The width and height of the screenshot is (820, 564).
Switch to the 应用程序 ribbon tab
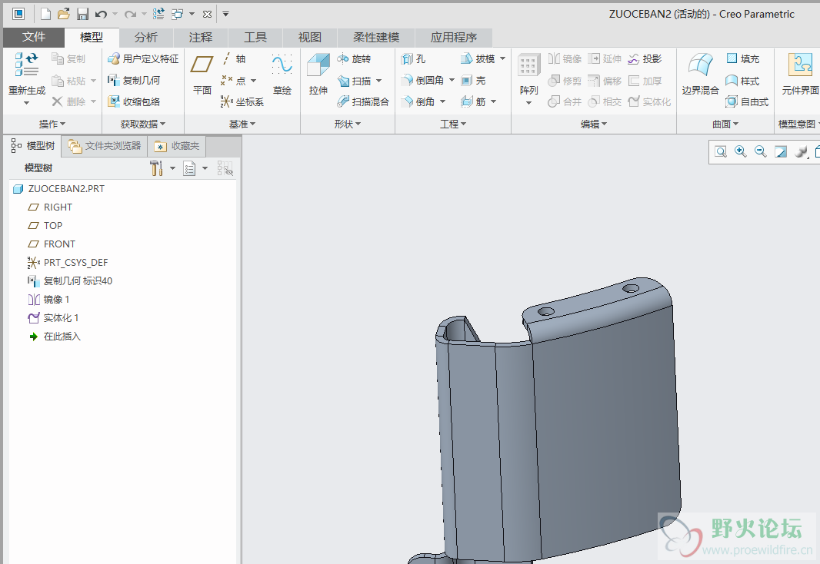pyautogui.click(x=453, y=37)
